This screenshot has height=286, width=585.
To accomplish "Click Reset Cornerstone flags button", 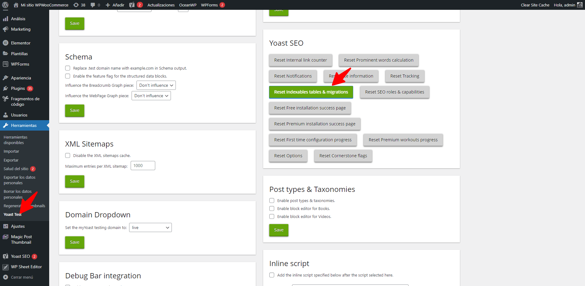I will [x=343, y=156].
